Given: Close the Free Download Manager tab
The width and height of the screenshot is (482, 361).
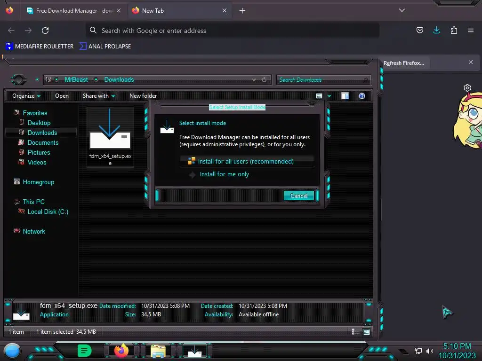Looking at the screenshot, I should pyautogui.click(x=119, y=10).
